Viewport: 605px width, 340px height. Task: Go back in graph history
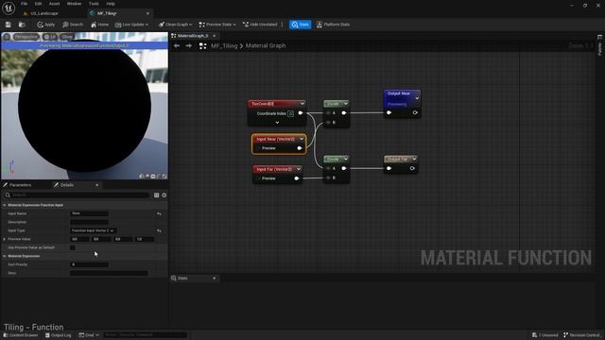coord(177,46)
